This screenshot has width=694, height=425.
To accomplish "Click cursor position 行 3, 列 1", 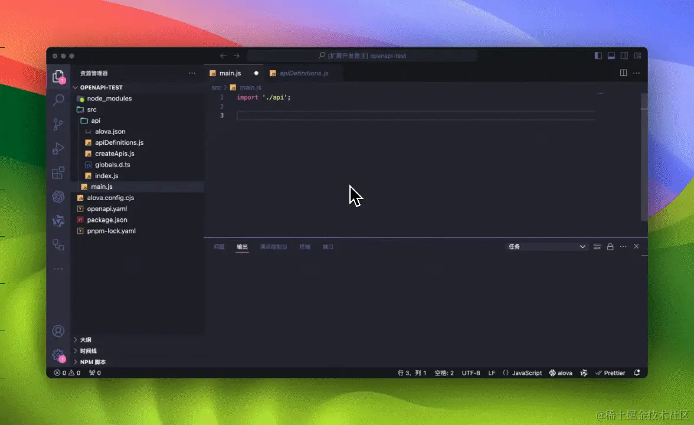I will [x=412, y=373].
